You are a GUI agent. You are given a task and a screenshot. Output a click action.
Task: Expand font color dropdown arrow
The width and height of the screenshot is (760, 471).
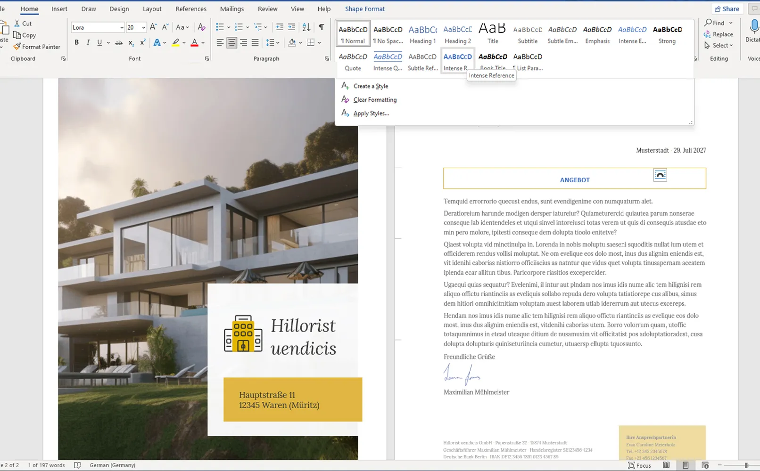(203, 43)
